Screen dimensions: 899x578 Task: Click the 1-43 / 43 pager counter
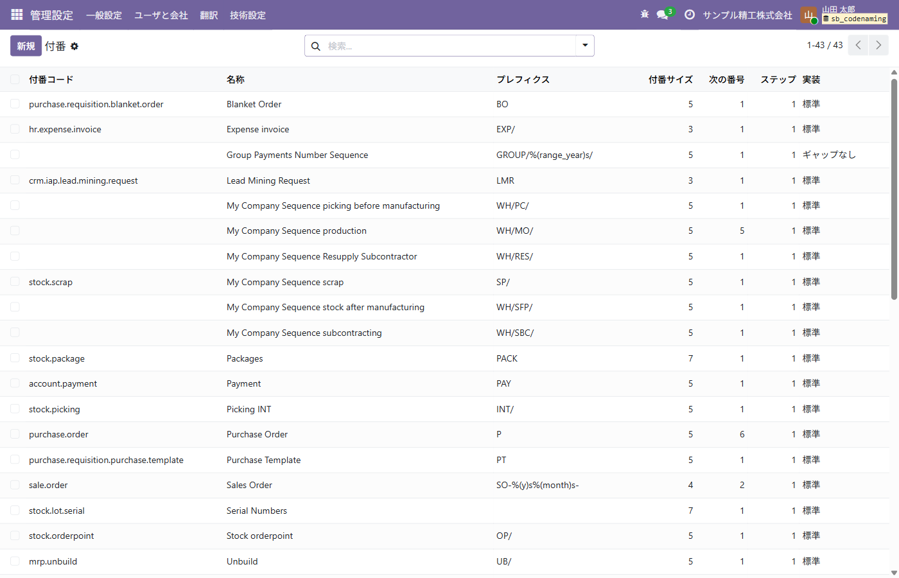825,45
